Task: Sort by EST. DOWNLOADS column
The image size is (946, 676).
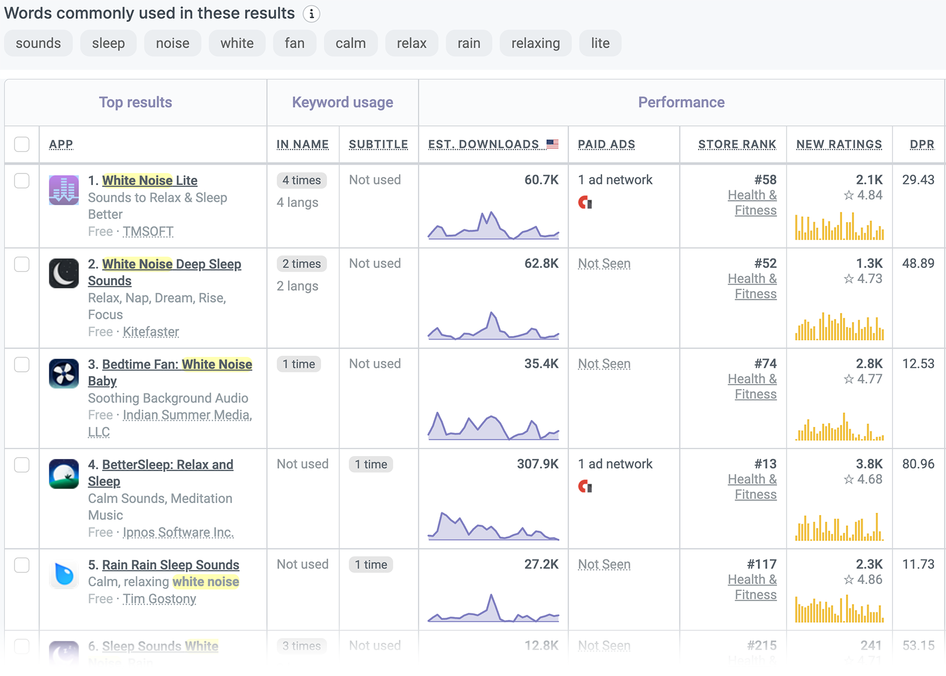Action: point(484,144)
